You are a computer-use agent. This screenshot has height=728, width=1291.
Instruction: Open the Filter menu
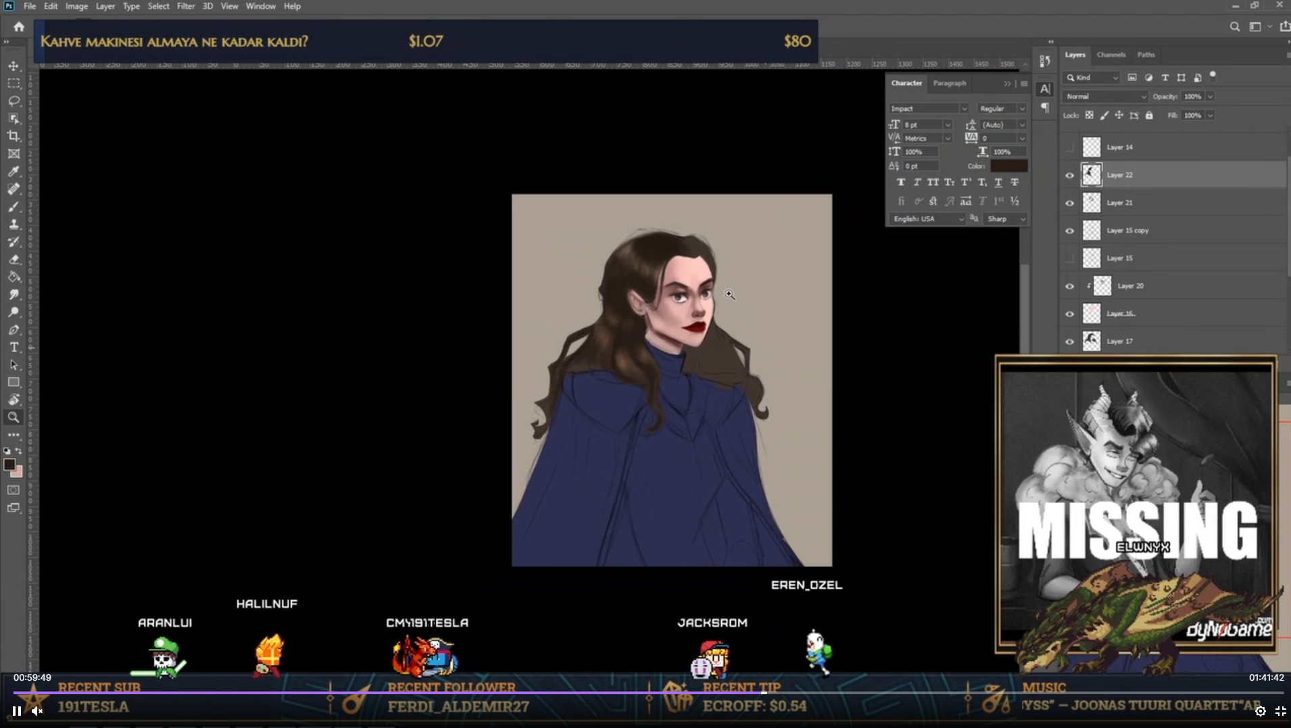pyautogui.click(x=186, y=6)
